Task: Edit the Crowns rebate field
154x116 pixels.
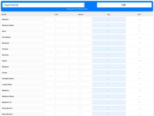Action: pyautogui.click(x=81, y=49)
